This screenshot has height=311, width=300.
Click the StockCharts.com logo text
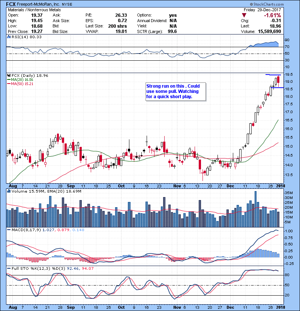tap(267, 4)
